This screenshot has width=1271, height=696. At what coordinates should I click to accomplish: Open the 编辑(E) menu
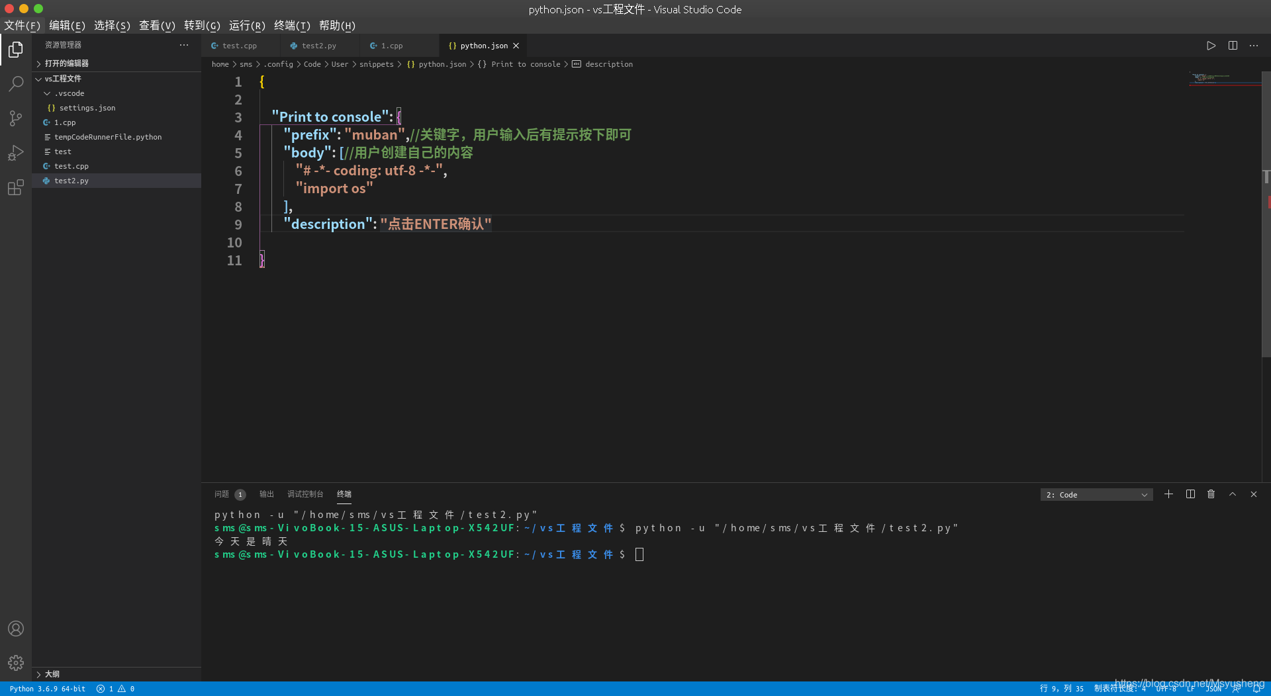67,25
